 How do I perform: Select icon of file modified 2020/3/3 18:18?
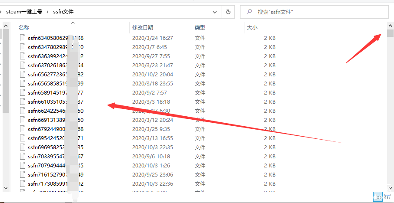click(x=23, y=101)
